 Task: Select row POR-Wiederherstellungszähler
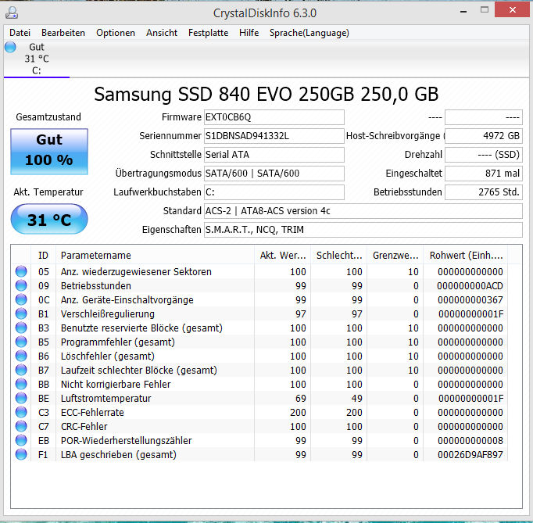coord(259,440)
